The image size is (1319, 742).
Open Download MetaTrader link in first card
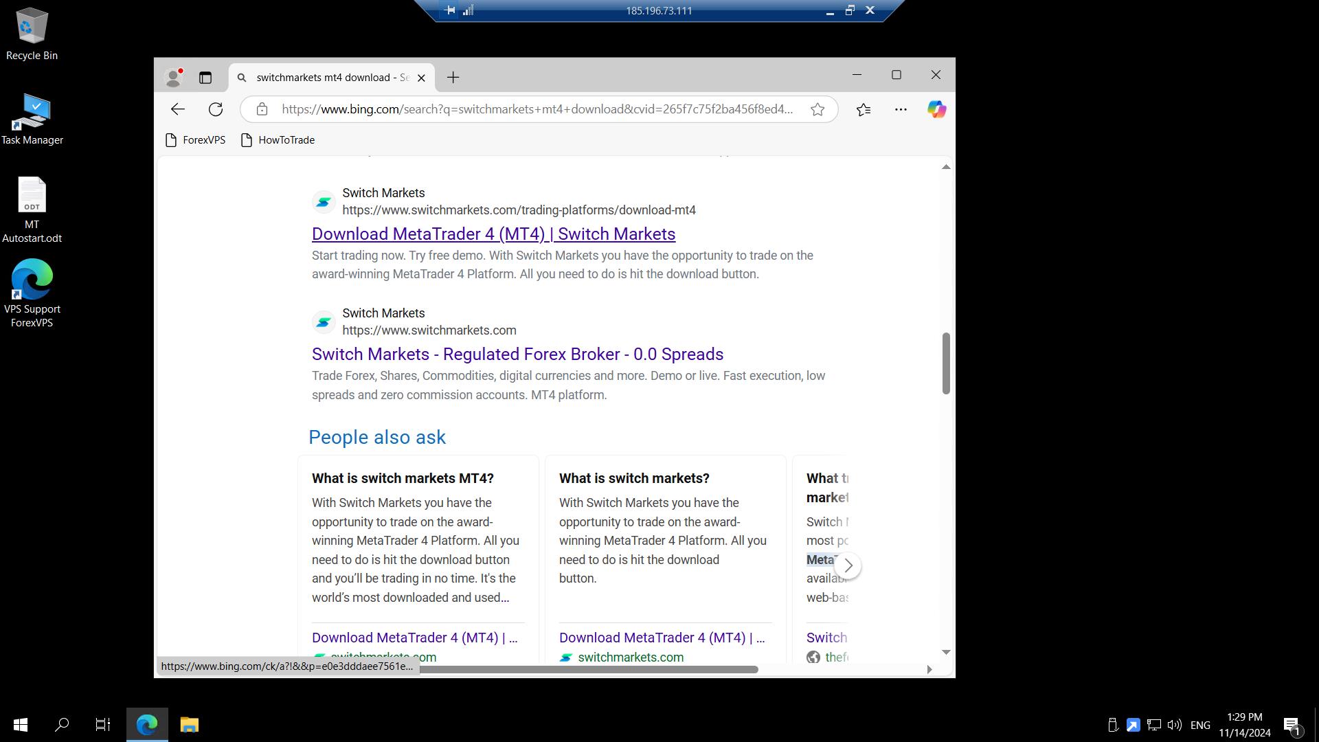[x=415, y=638]
